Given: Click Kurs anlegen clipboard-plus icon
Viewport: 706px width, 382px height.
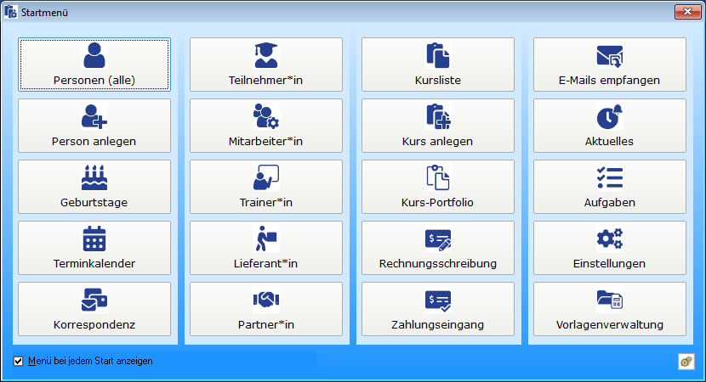Looking at the screenshot, I should point(438,116).
